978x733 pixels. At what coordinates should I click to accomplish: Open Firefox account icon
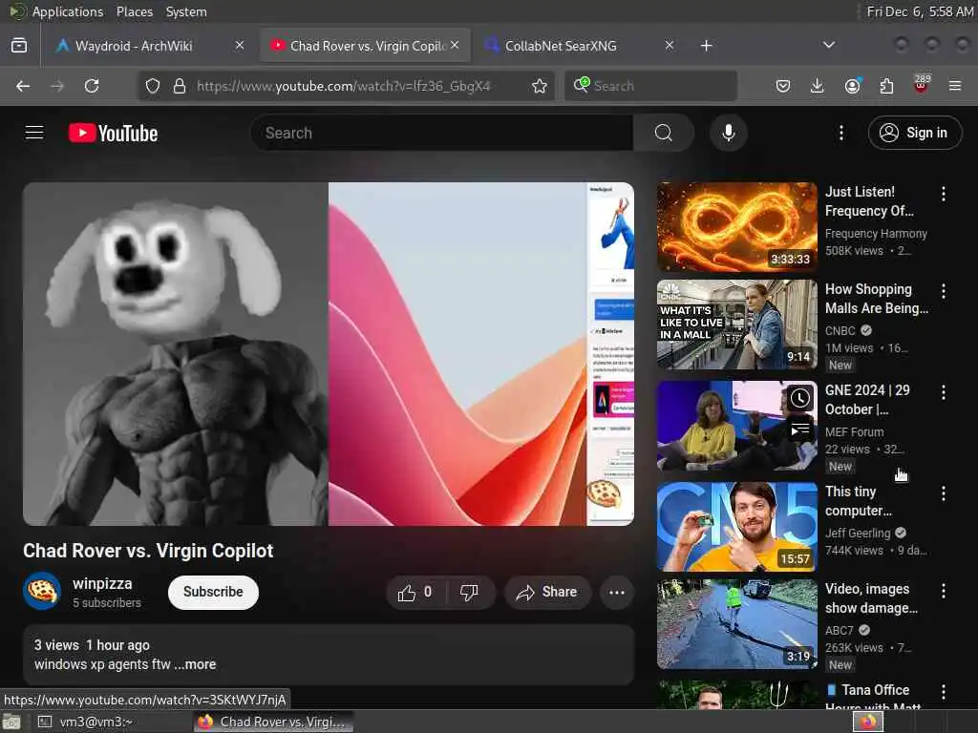pyautogui.click(x=852, y=86)
